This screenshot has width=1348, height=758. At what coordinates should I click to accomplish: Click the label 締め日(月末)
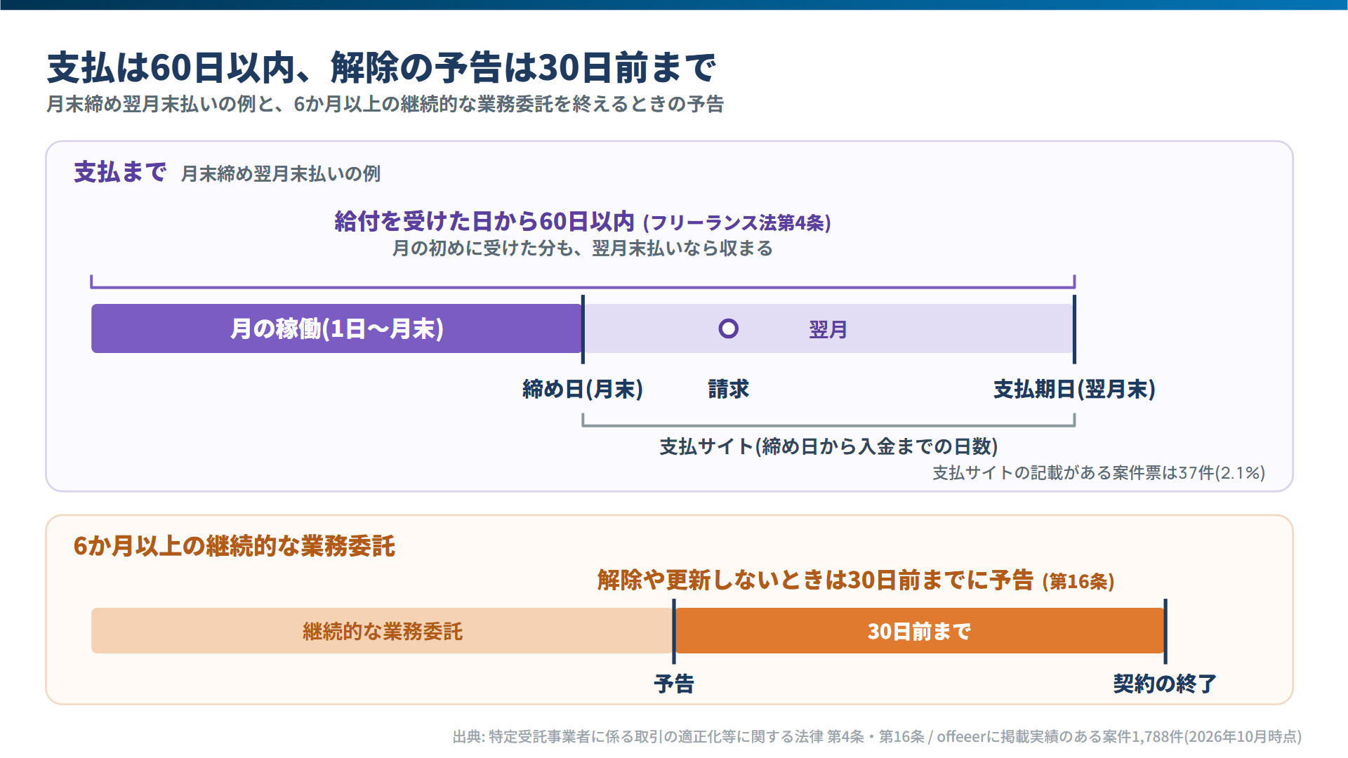point(583,389)
